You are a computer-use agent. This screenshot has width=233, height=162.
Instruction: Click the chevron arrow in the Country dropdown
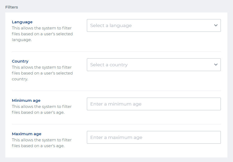click(216, 65)
